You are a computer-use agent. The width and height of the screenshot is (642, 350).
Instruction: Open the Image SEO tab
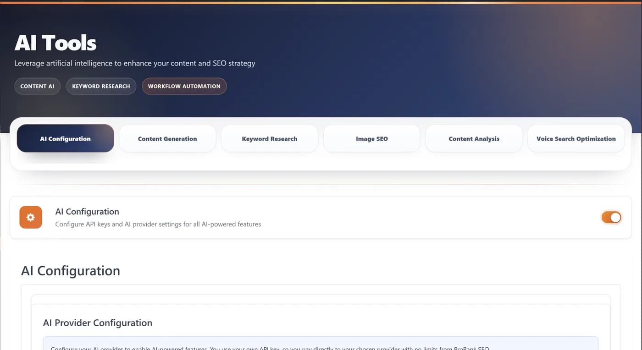[372, 138]
